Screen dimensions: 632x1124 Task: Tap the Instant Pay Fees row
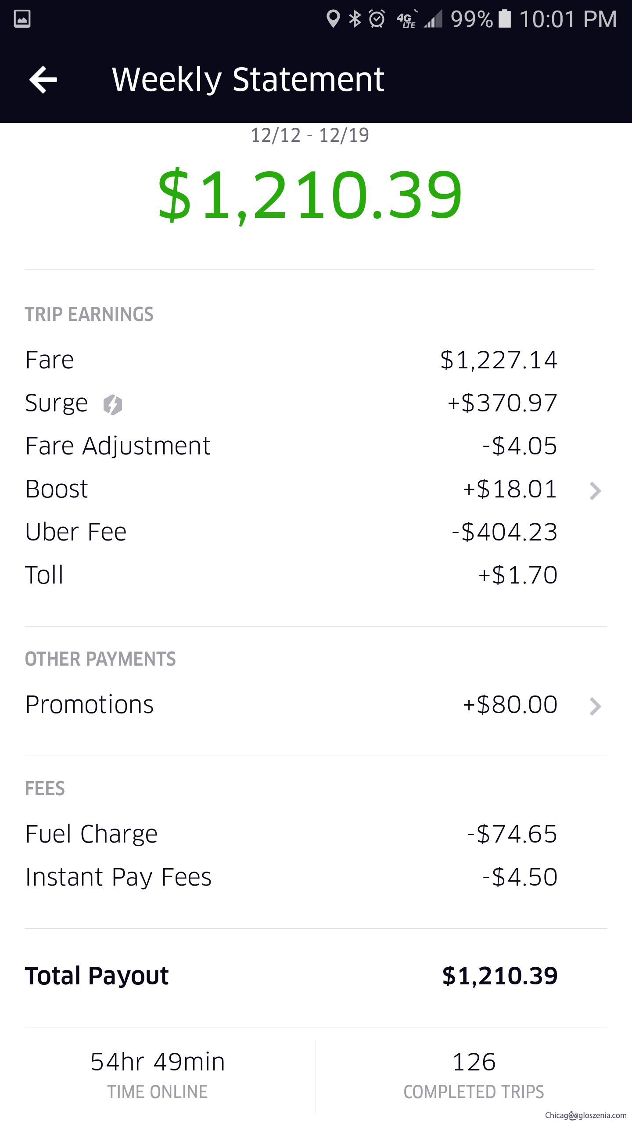pos(290,877)
